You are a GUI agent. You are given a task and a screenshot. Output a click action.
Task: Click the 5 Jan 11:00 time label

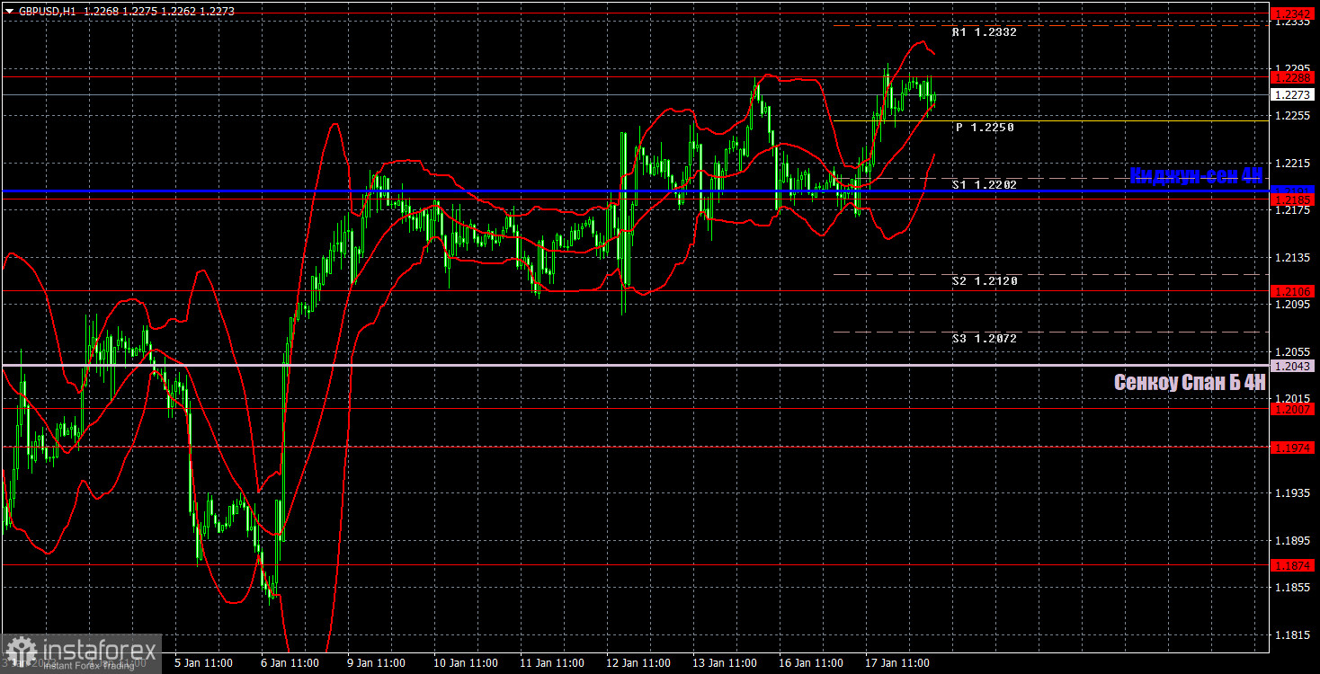(x=205, y=663)
